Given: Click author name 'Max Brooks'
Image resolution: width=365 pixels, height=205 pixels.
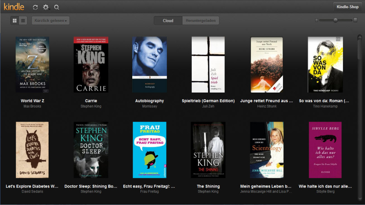Looking at the screenshot, I should (x=32, y=106).
